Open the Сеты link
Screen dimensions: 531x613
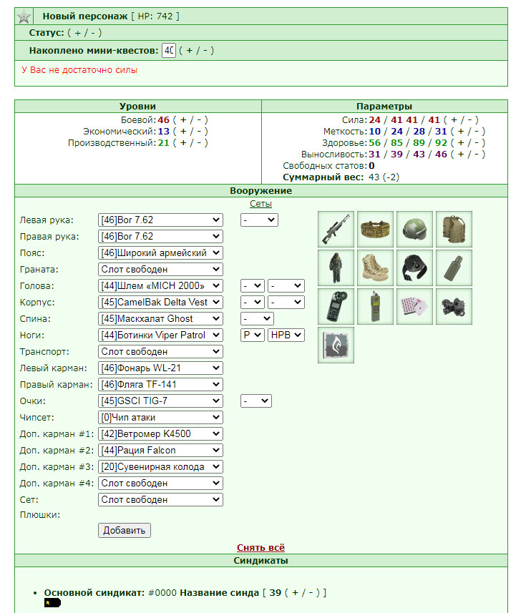pyautogui.click(x=260, y=204)
